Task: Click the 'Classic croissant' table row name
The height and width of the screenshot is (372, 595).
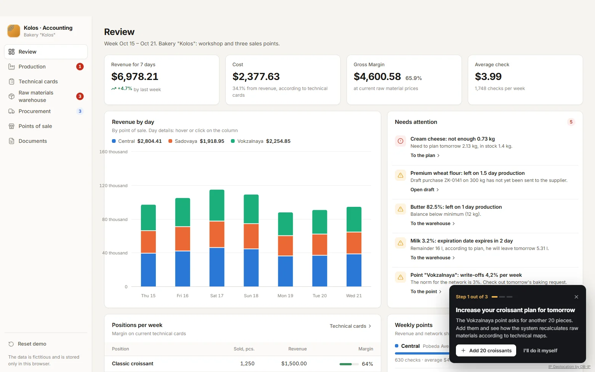Action: click(132, 363)
